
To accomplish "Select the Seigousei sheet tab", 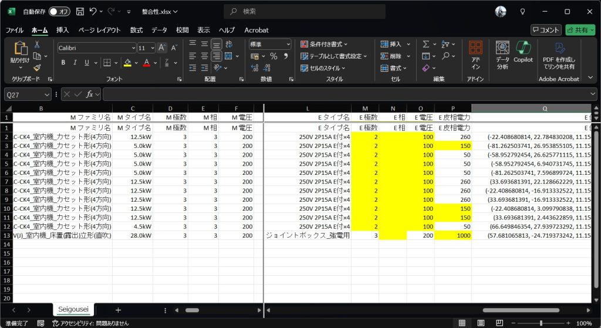I will tap(72, 310).
